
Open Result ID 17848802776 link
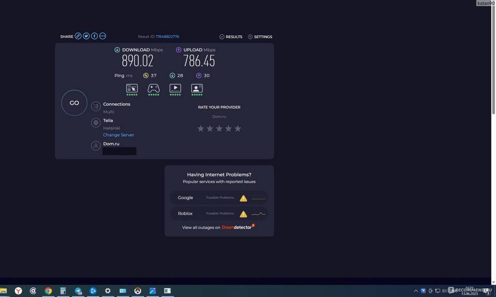click(x=167, y=37)
